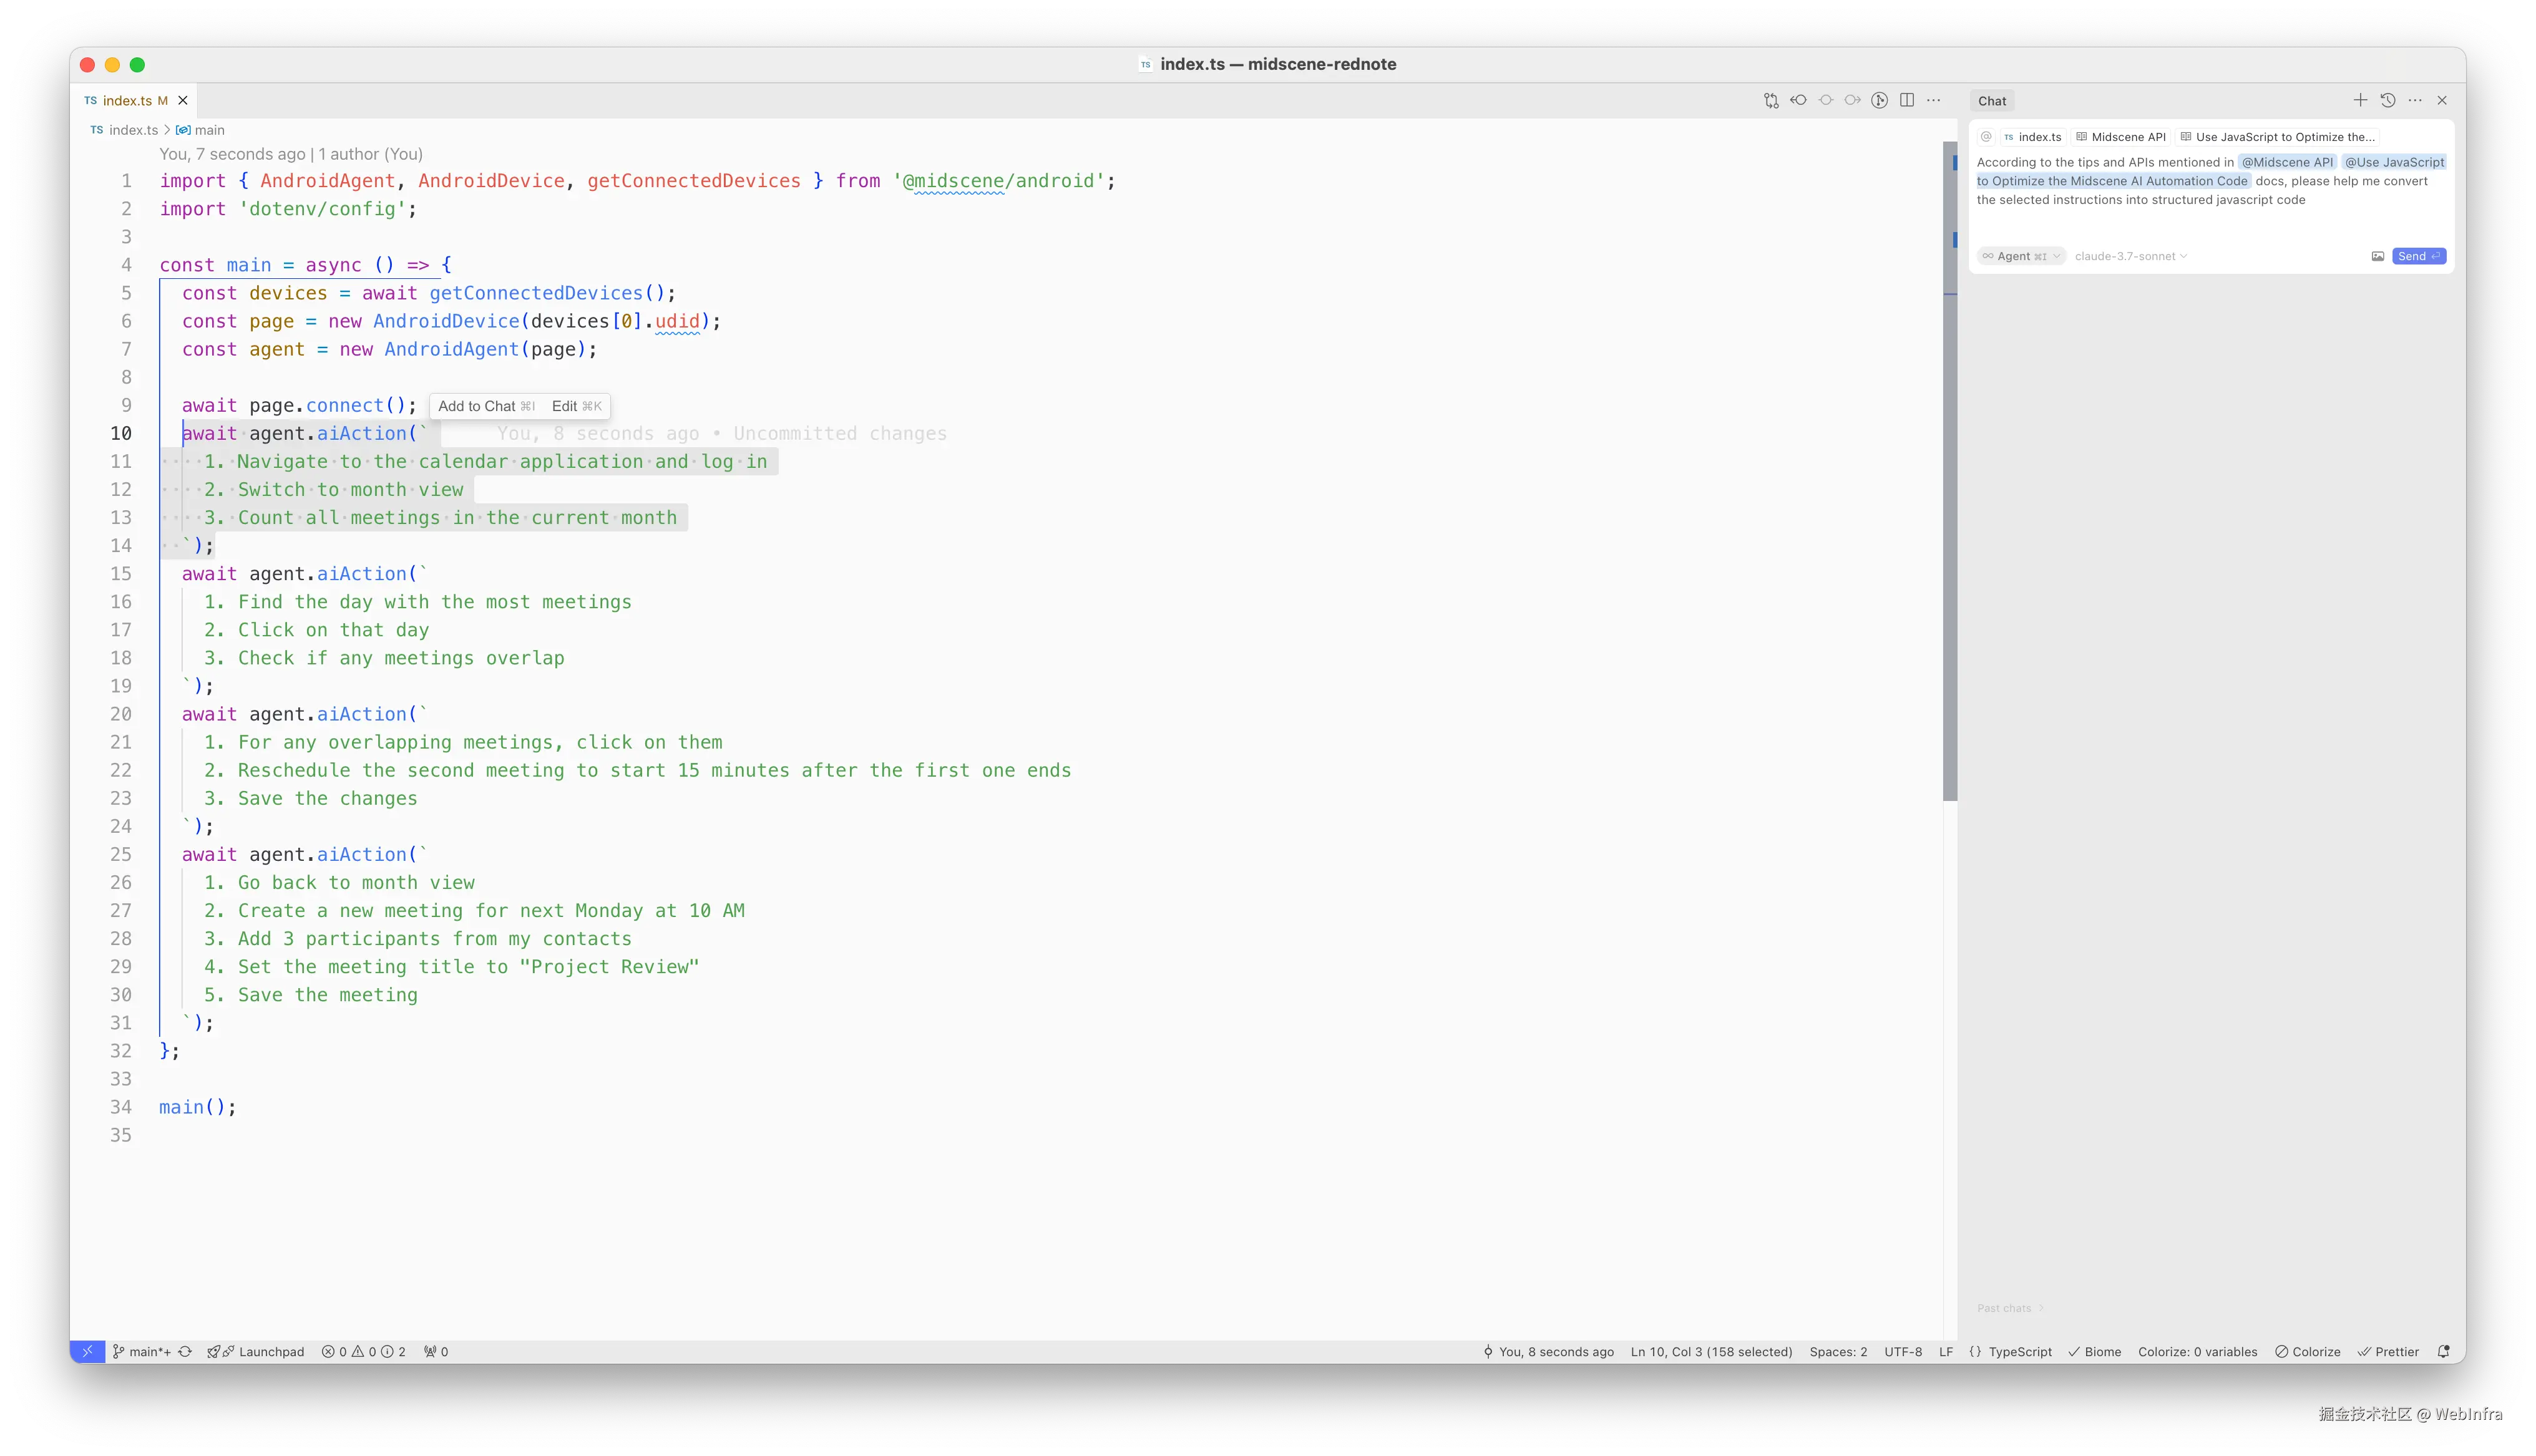This screenshot has width=2536, height=1456.
Task: Show chat history clock icon
Action: pos(2388,100)
